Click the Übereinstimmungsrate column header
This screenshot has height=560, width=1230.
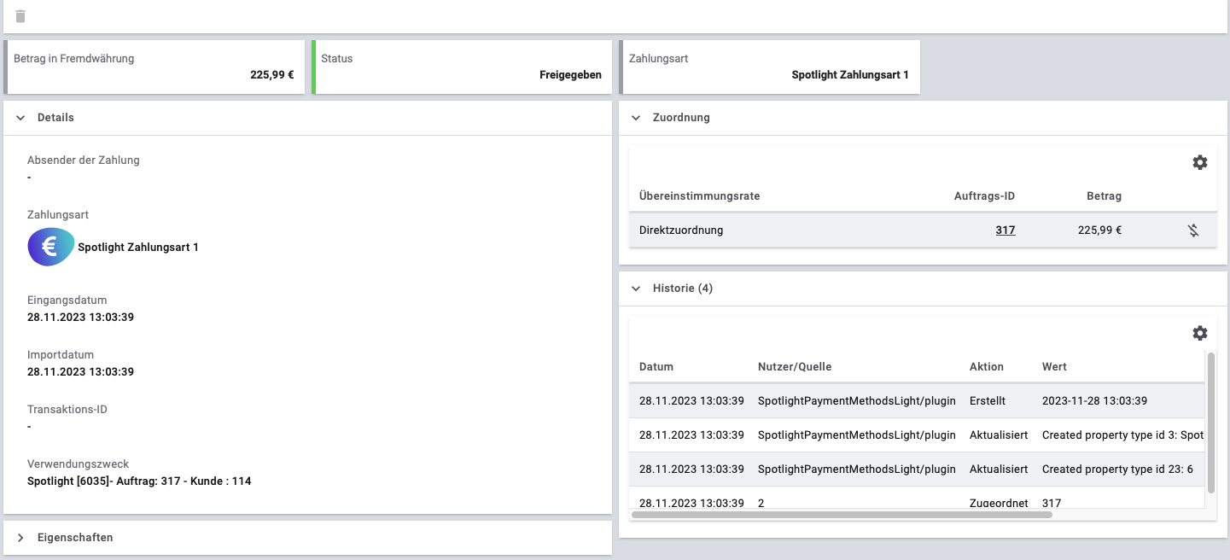699,196
